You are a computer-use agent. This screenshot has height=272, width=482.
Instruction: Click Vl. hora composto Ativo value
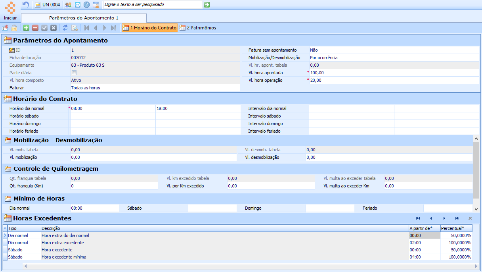tap(155, 80)
